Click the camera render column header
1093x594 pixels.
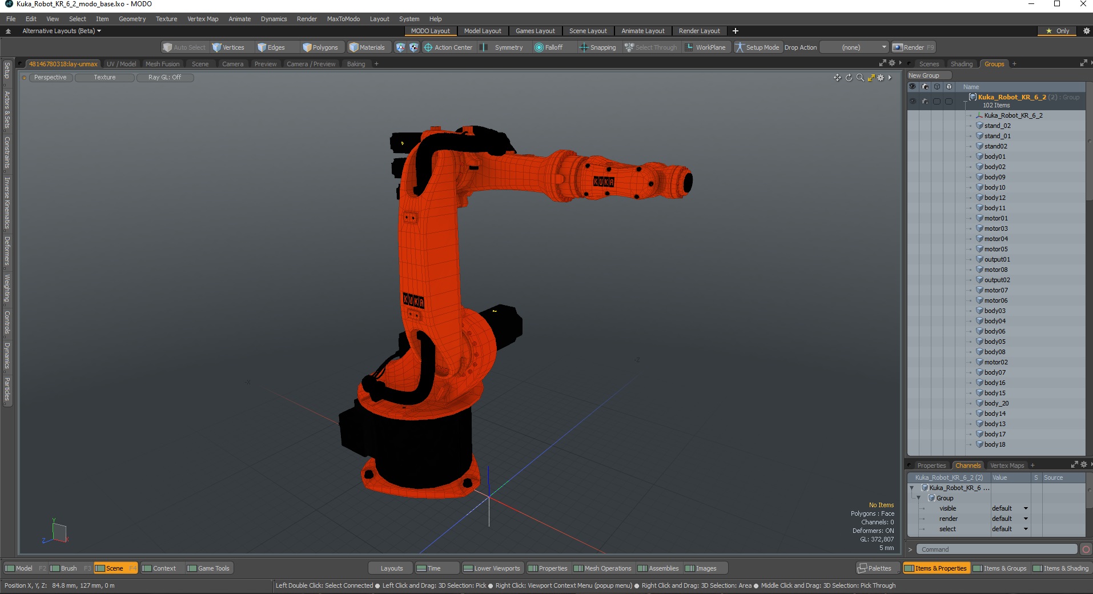coord(925,87)
